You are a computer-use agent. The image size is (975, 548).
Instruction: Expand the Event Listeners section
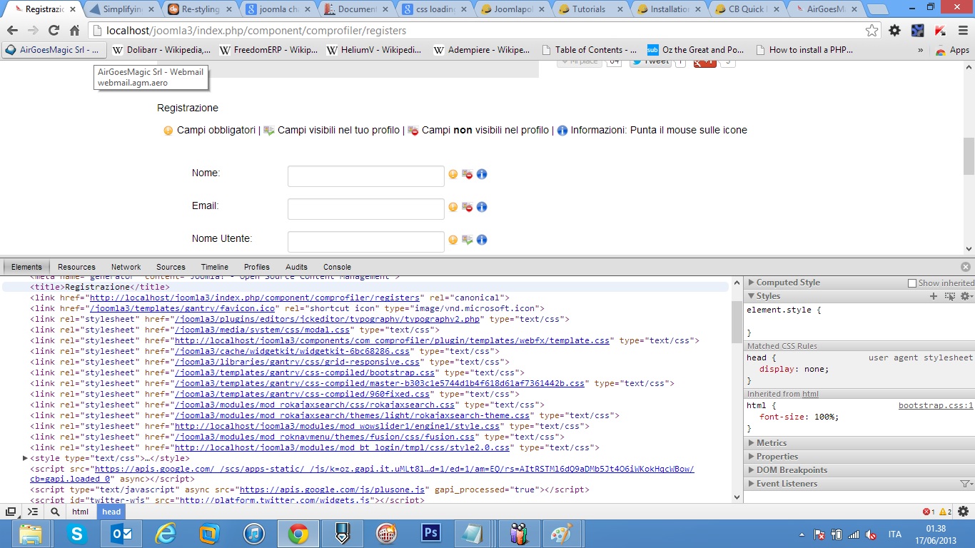[751, 484]
